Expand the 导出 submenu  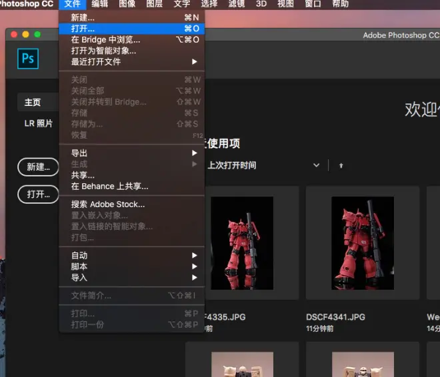click(131, 153)
